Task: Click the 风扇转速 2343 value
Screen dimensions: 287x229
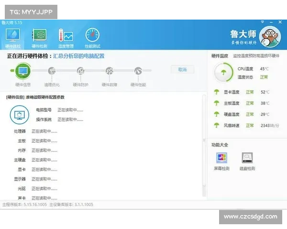Action: tap(270, 125)
